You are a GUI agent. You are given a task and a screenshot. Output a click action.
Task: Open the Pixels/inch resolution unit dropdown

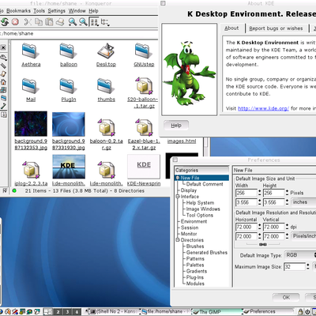(x=303, y=236)
